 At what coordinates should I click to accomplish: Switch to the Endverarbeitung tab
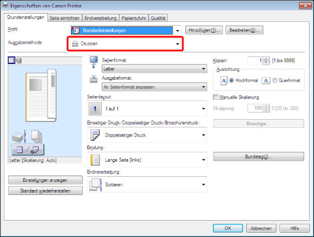100,18
